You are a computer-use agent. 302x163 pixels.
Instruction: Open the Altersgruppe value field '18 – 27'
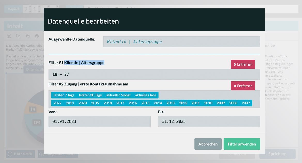(x=154, y=74)
